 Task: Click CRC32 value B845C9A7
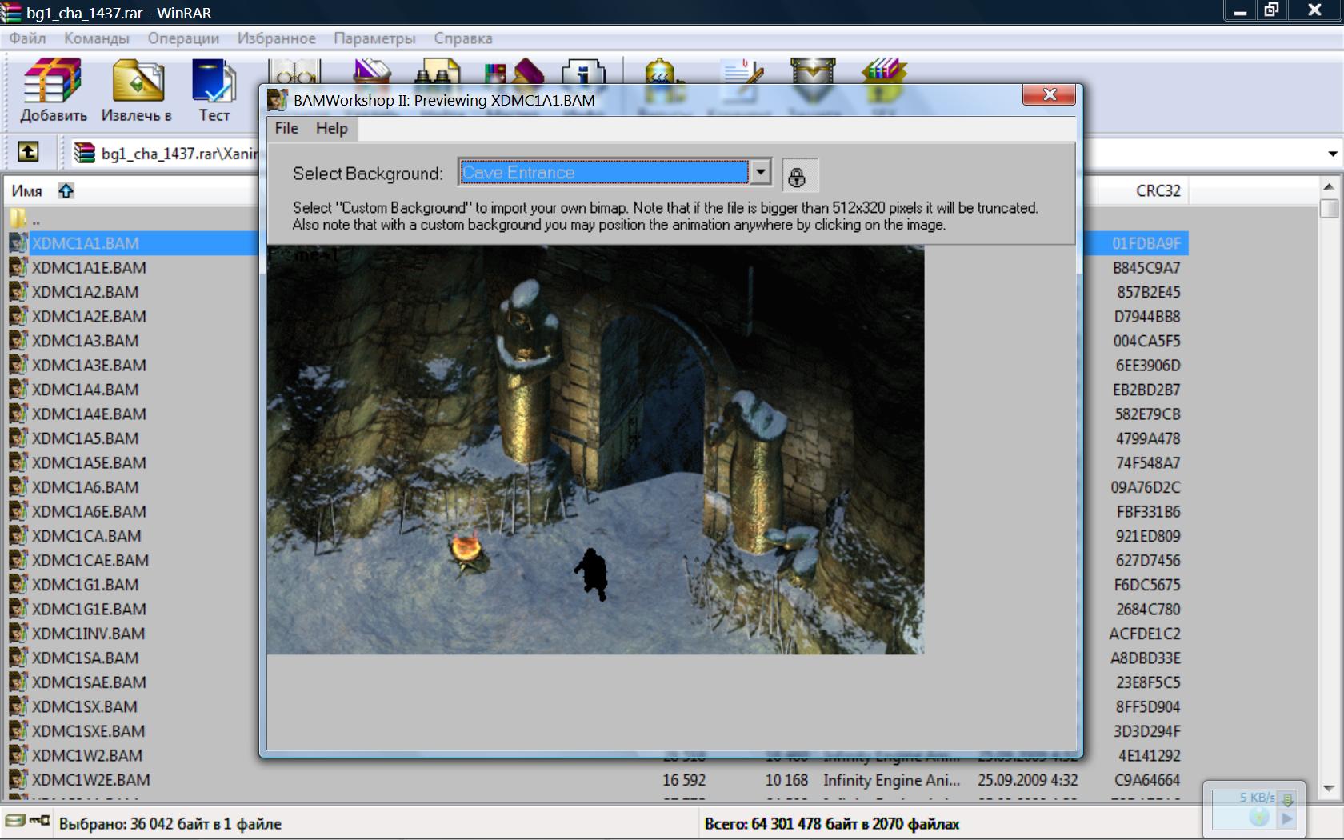click(1146, 268)
